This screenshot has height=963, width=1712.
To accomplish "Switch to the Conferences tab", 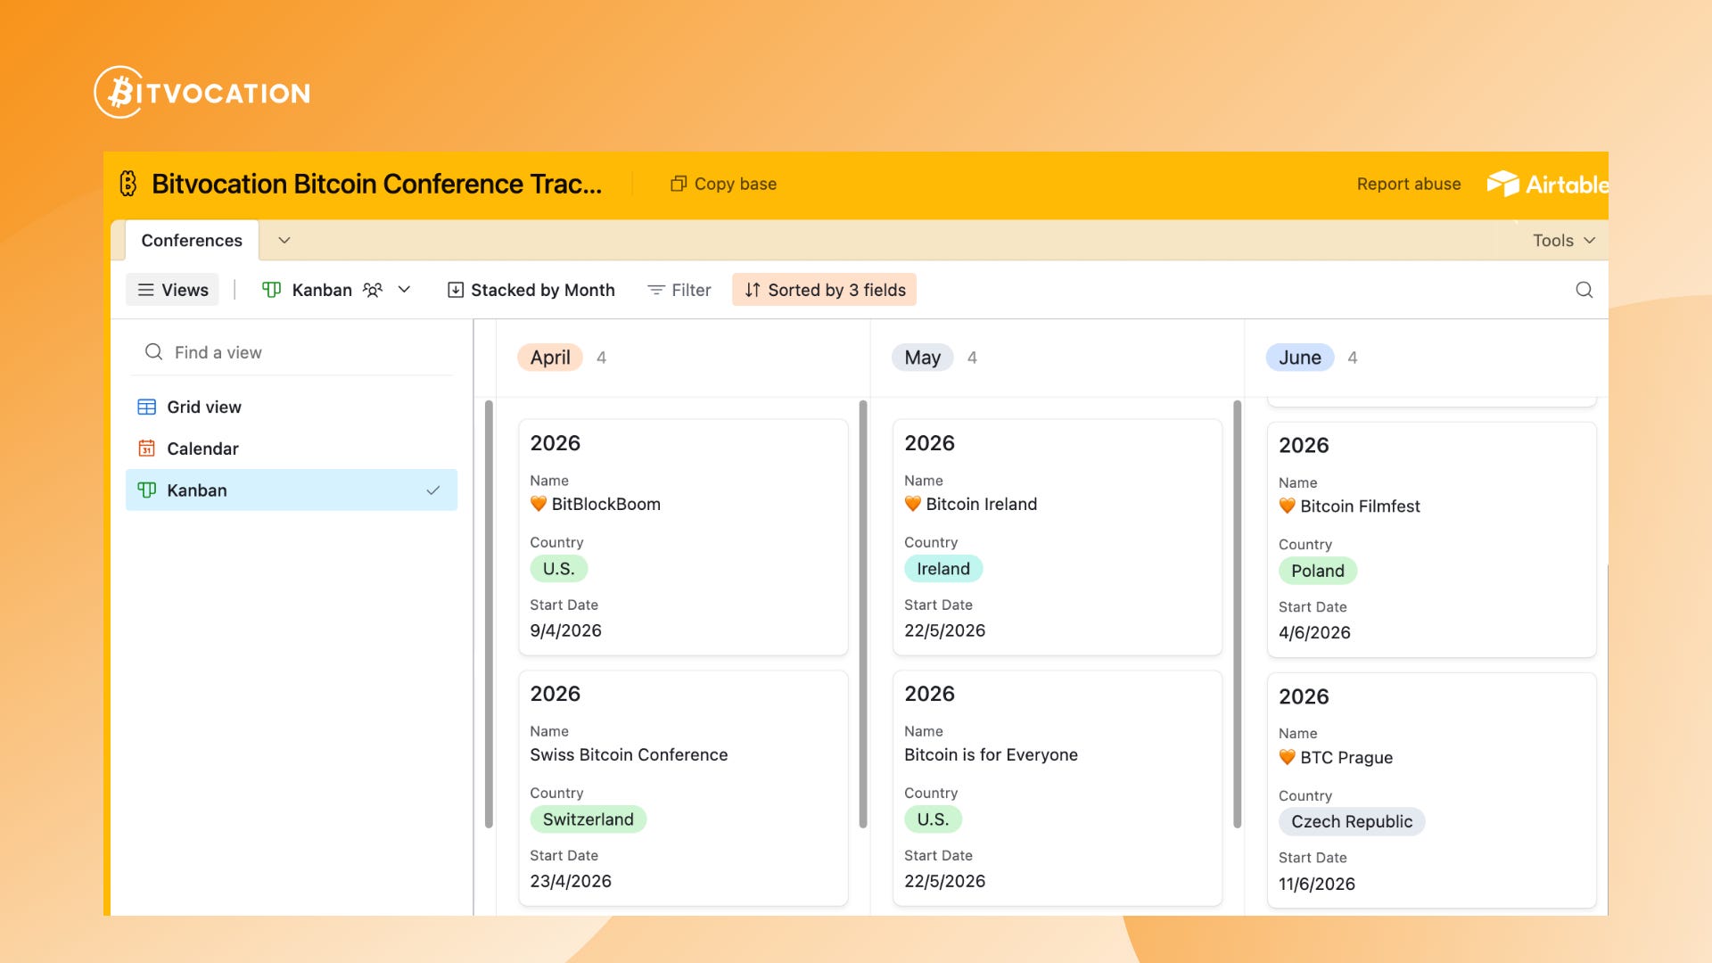I will point(190,240).
